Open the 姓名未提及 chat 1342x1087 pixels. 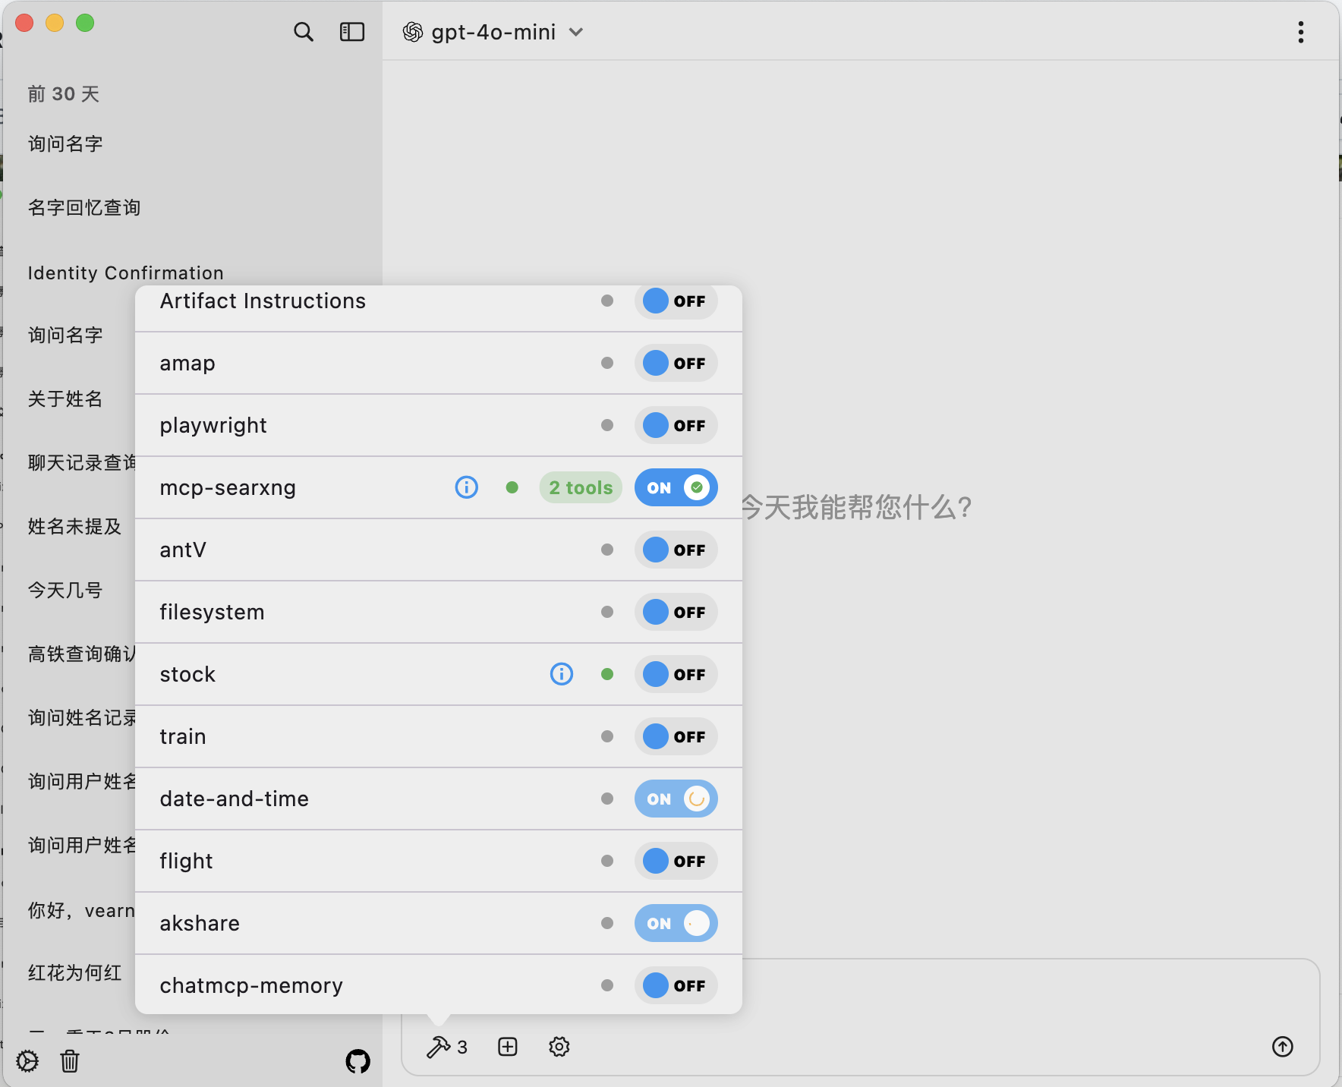[x=74, y=527]
